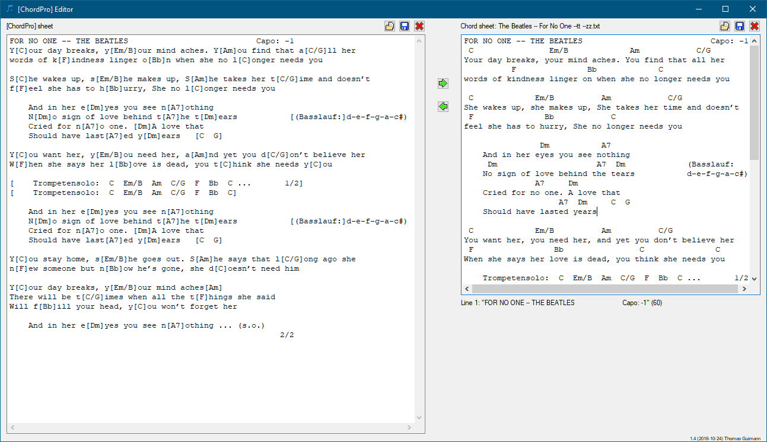Open a file in the Chord sheet panel
This screenshot has width=767, height=442.
(725, 26)
